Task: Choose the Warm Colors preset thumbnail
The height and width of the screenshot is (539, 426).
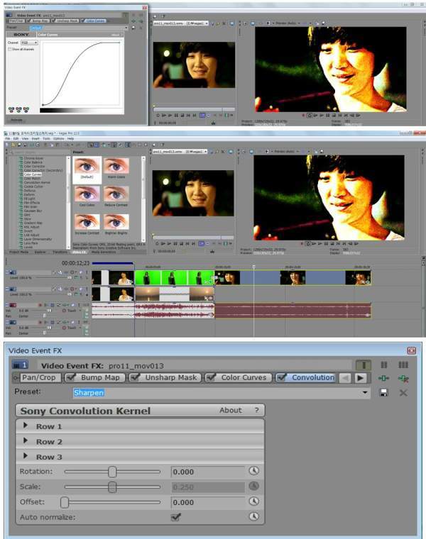Action: coord(116,167)
